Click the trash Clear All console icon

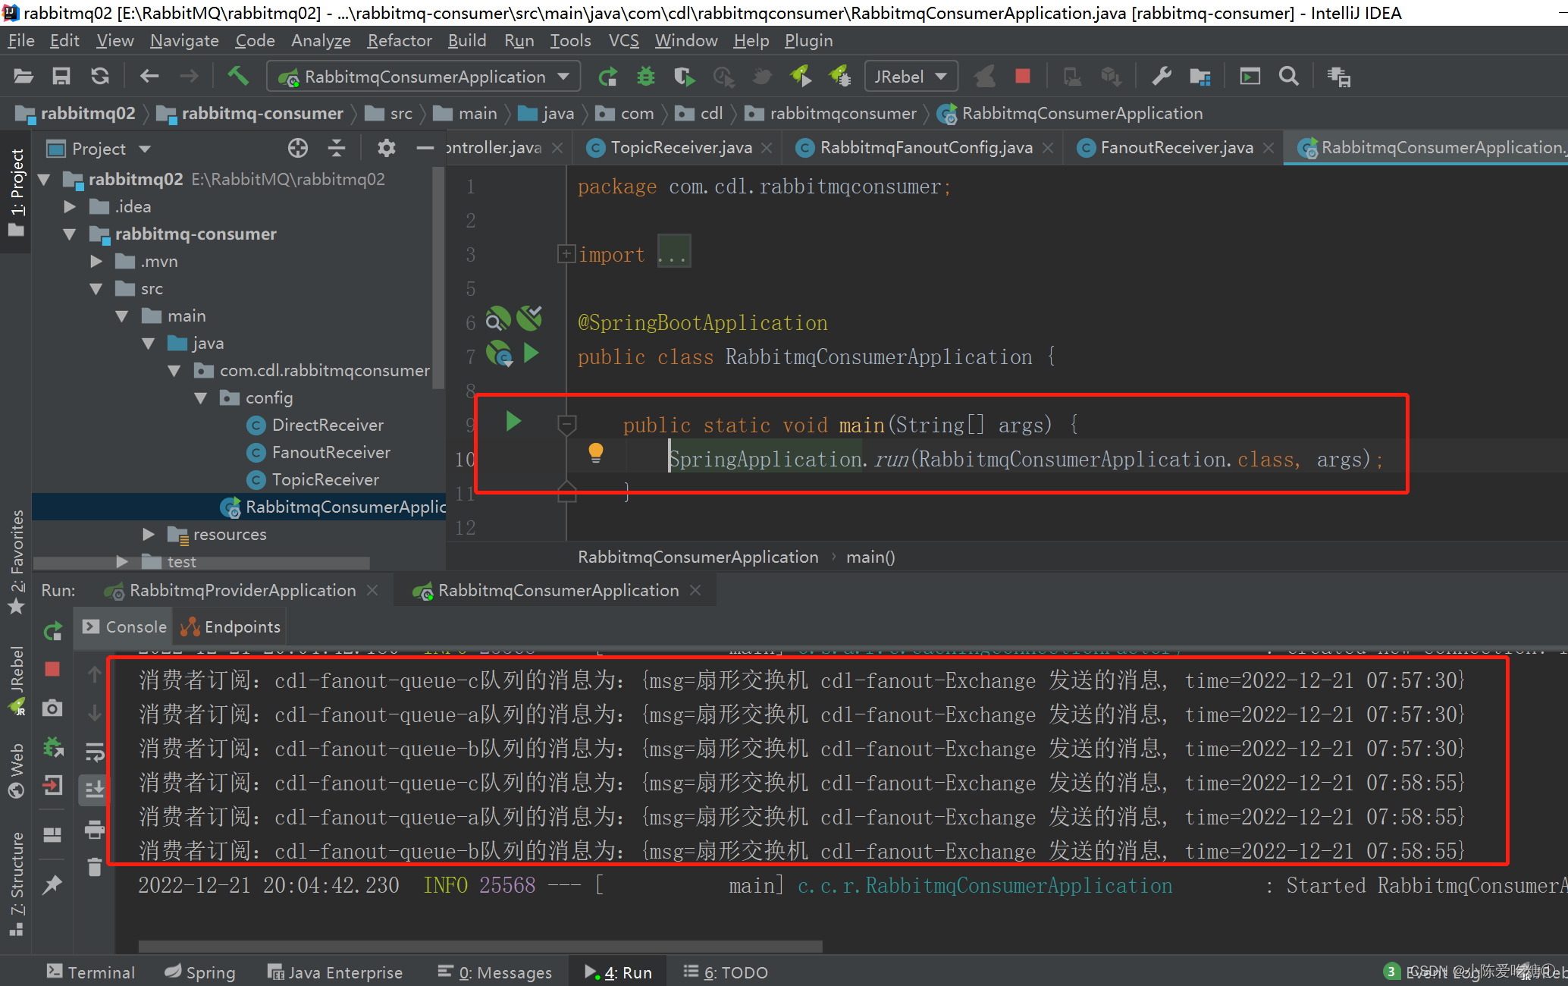[x=94, y=866]
